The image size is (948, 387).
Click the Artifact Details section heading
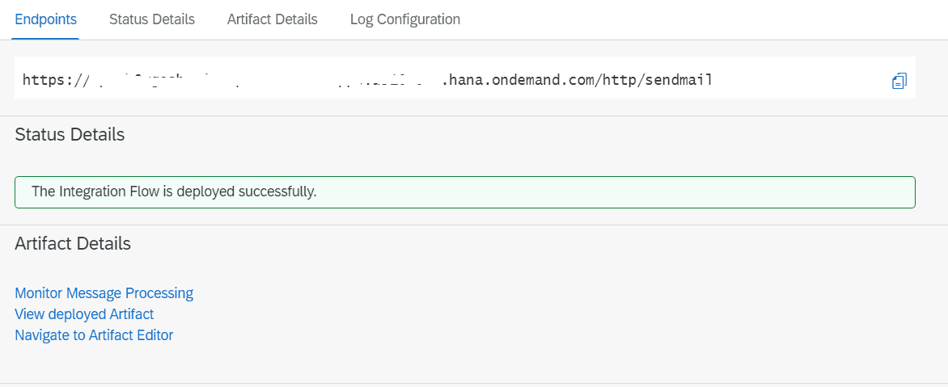pos(73,243)
